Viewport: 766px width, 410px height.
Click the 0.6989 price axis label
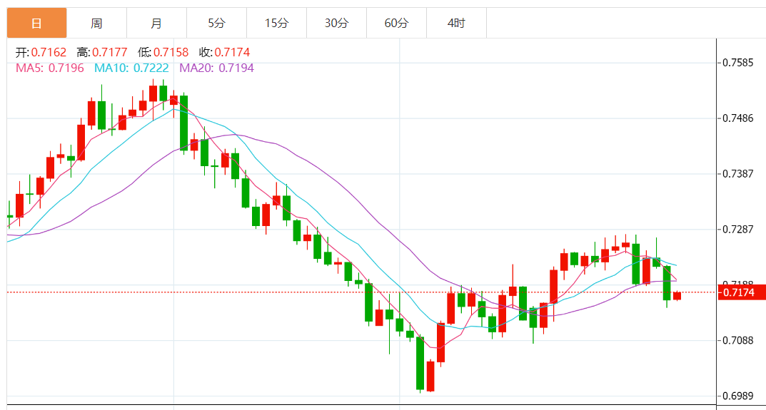737,396
